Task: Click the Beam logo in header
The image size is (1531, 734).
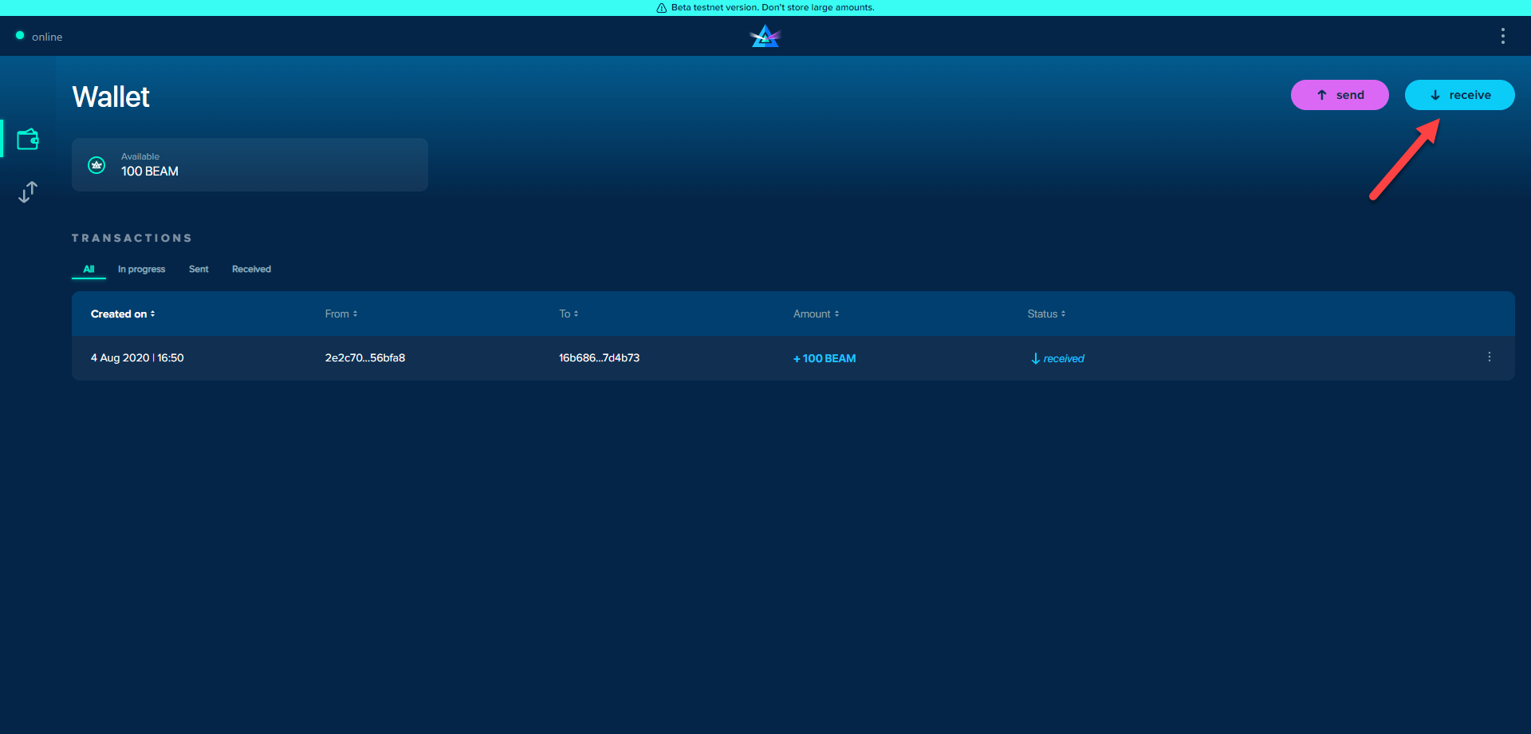Action: 765,37
